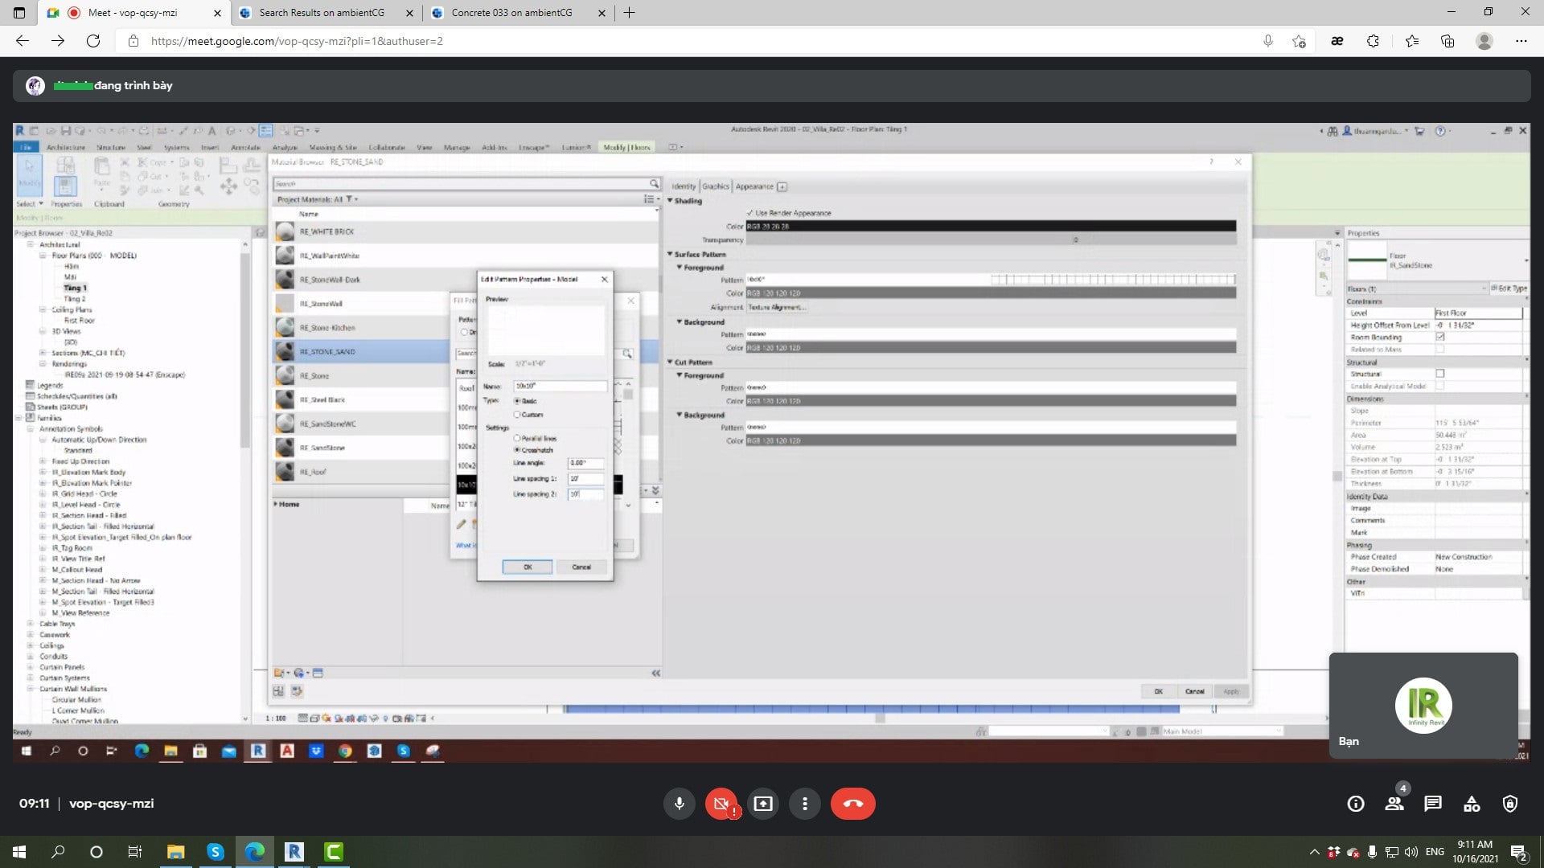This screenshot has height=868, width=1544.
Task: Select the Custom type radio button
Action: tap(517, 415)
